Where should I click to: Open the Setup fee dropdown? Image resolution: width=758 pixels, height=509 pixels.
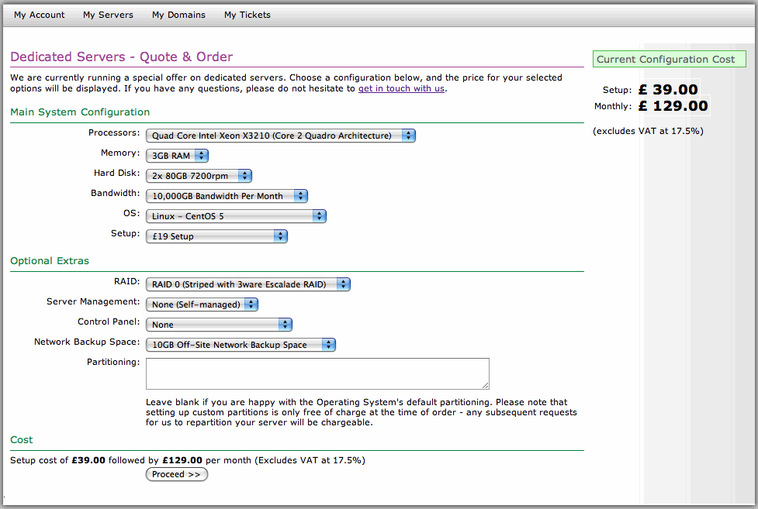click(x=216, y=236)
